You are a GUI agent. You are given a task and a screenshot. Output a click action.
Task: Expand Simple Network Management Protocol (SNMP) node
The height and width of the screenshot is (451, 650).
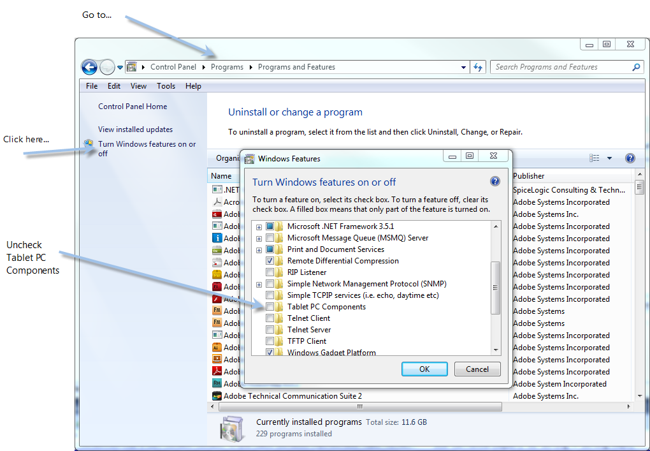click(x=259, y=285)
